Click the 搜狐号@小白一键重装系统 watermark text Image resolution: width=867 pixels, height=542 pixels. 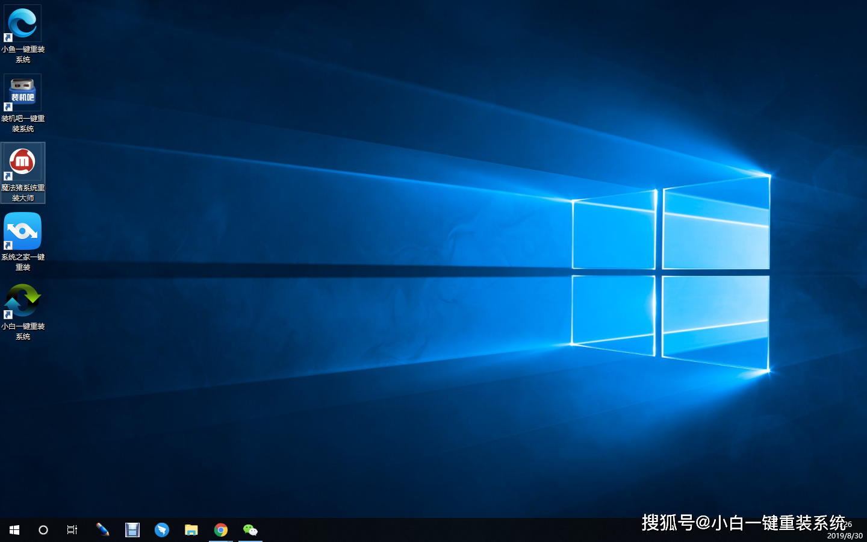(742, 522)
